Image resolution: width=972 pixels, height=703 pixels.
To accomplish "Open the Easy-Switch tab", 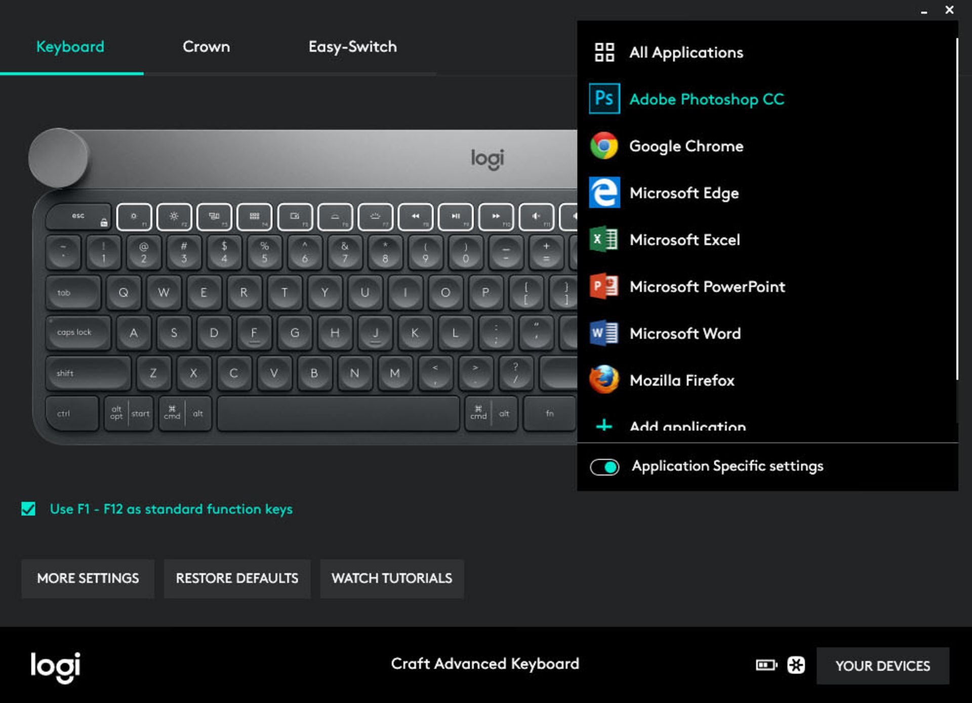I will click(x=353, y=47).
